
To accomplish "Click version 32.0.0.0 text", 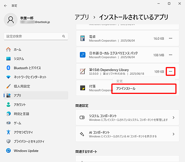I will click(x=94, y=74).
